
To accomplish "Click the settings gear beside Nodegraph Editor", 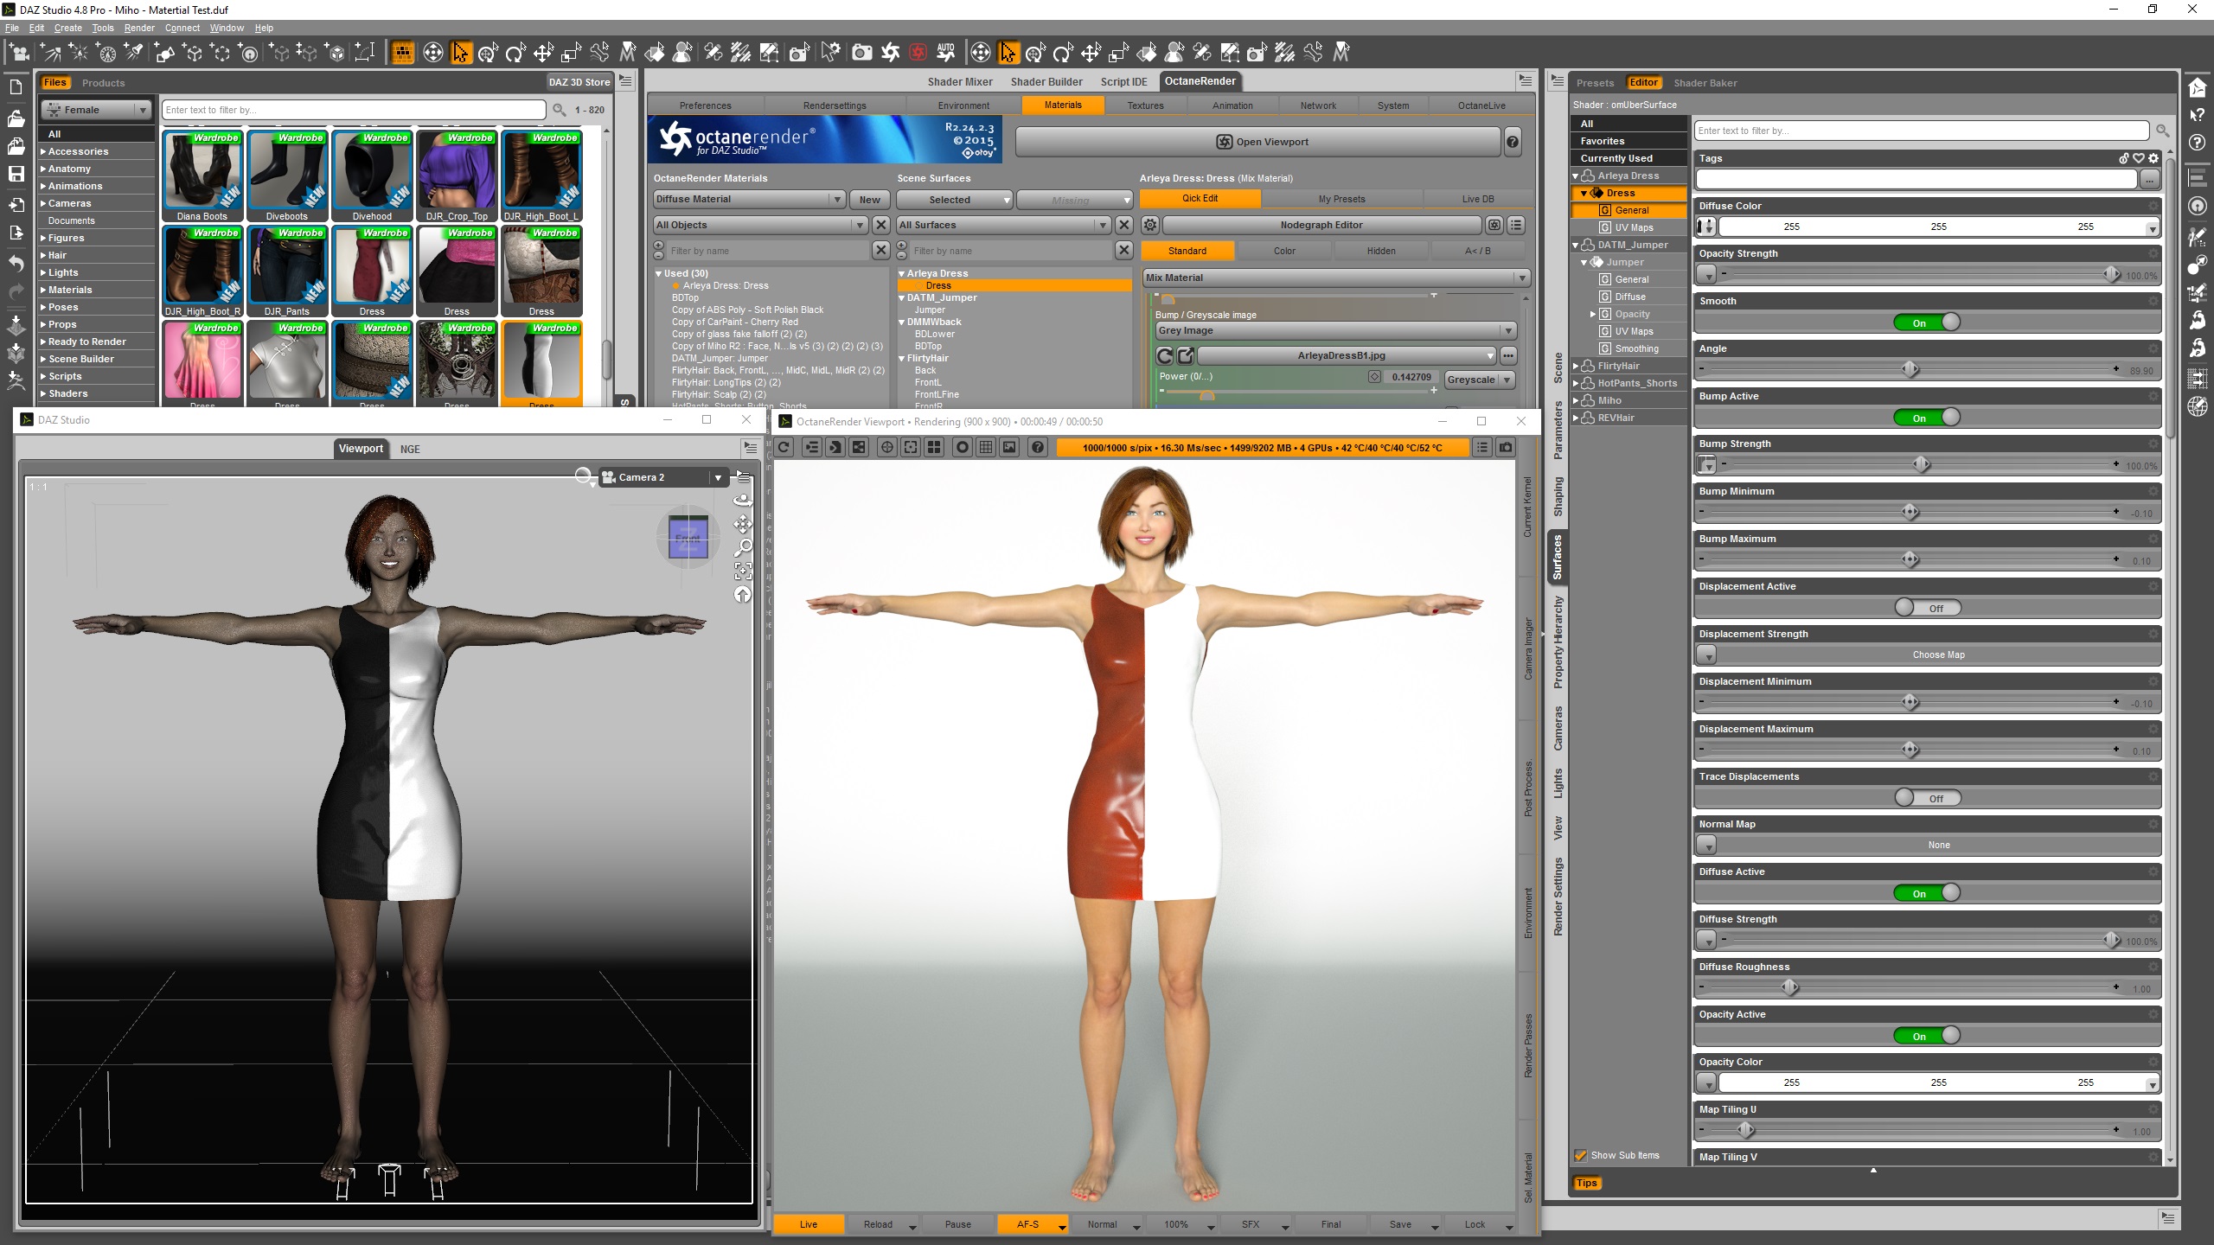I will point(1149,225).
